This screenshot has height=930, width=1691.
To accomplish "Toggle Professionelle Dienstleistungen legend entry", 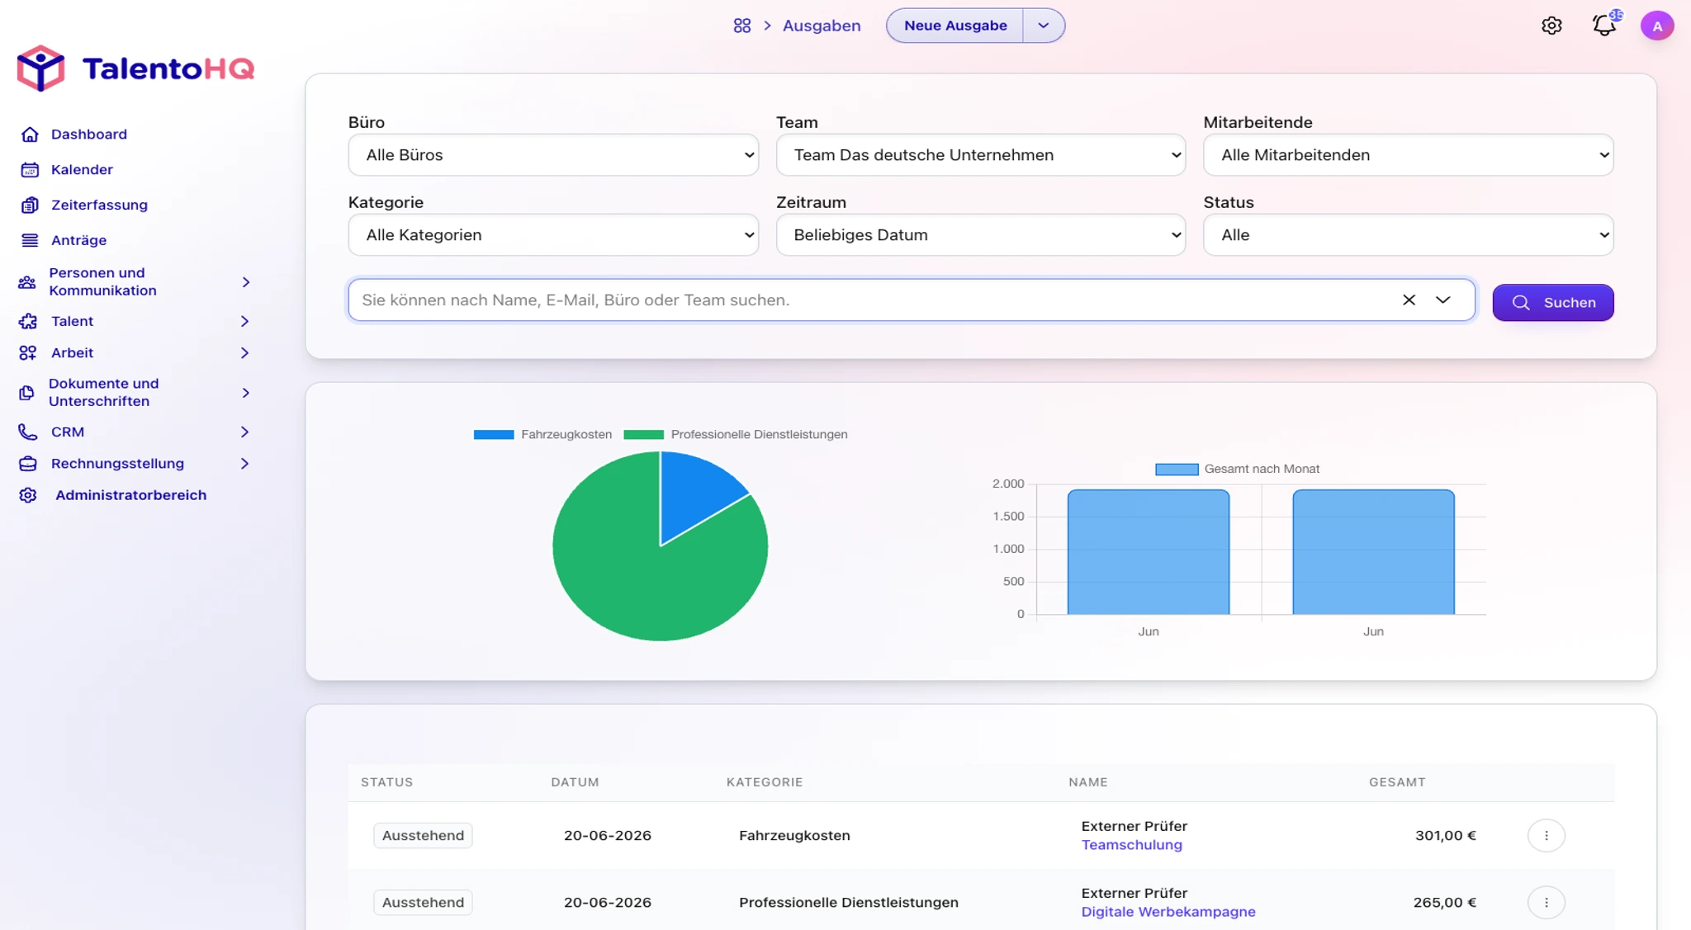I will coord(736,434).
